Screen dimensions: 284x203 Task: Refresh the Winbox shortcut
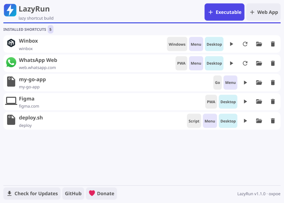pyautogui.click(x=245, y=44)
